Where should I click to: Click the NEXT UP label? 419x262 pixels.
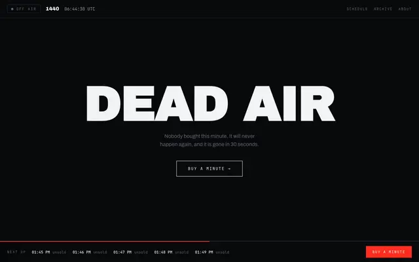point(16,252)
